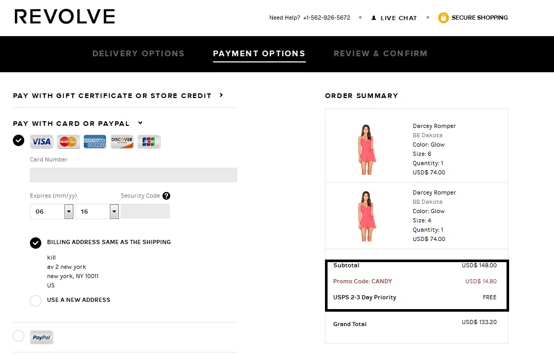Open the expiration month dropdown
Screen dimensions: 554x355
[x=52, y=212]
